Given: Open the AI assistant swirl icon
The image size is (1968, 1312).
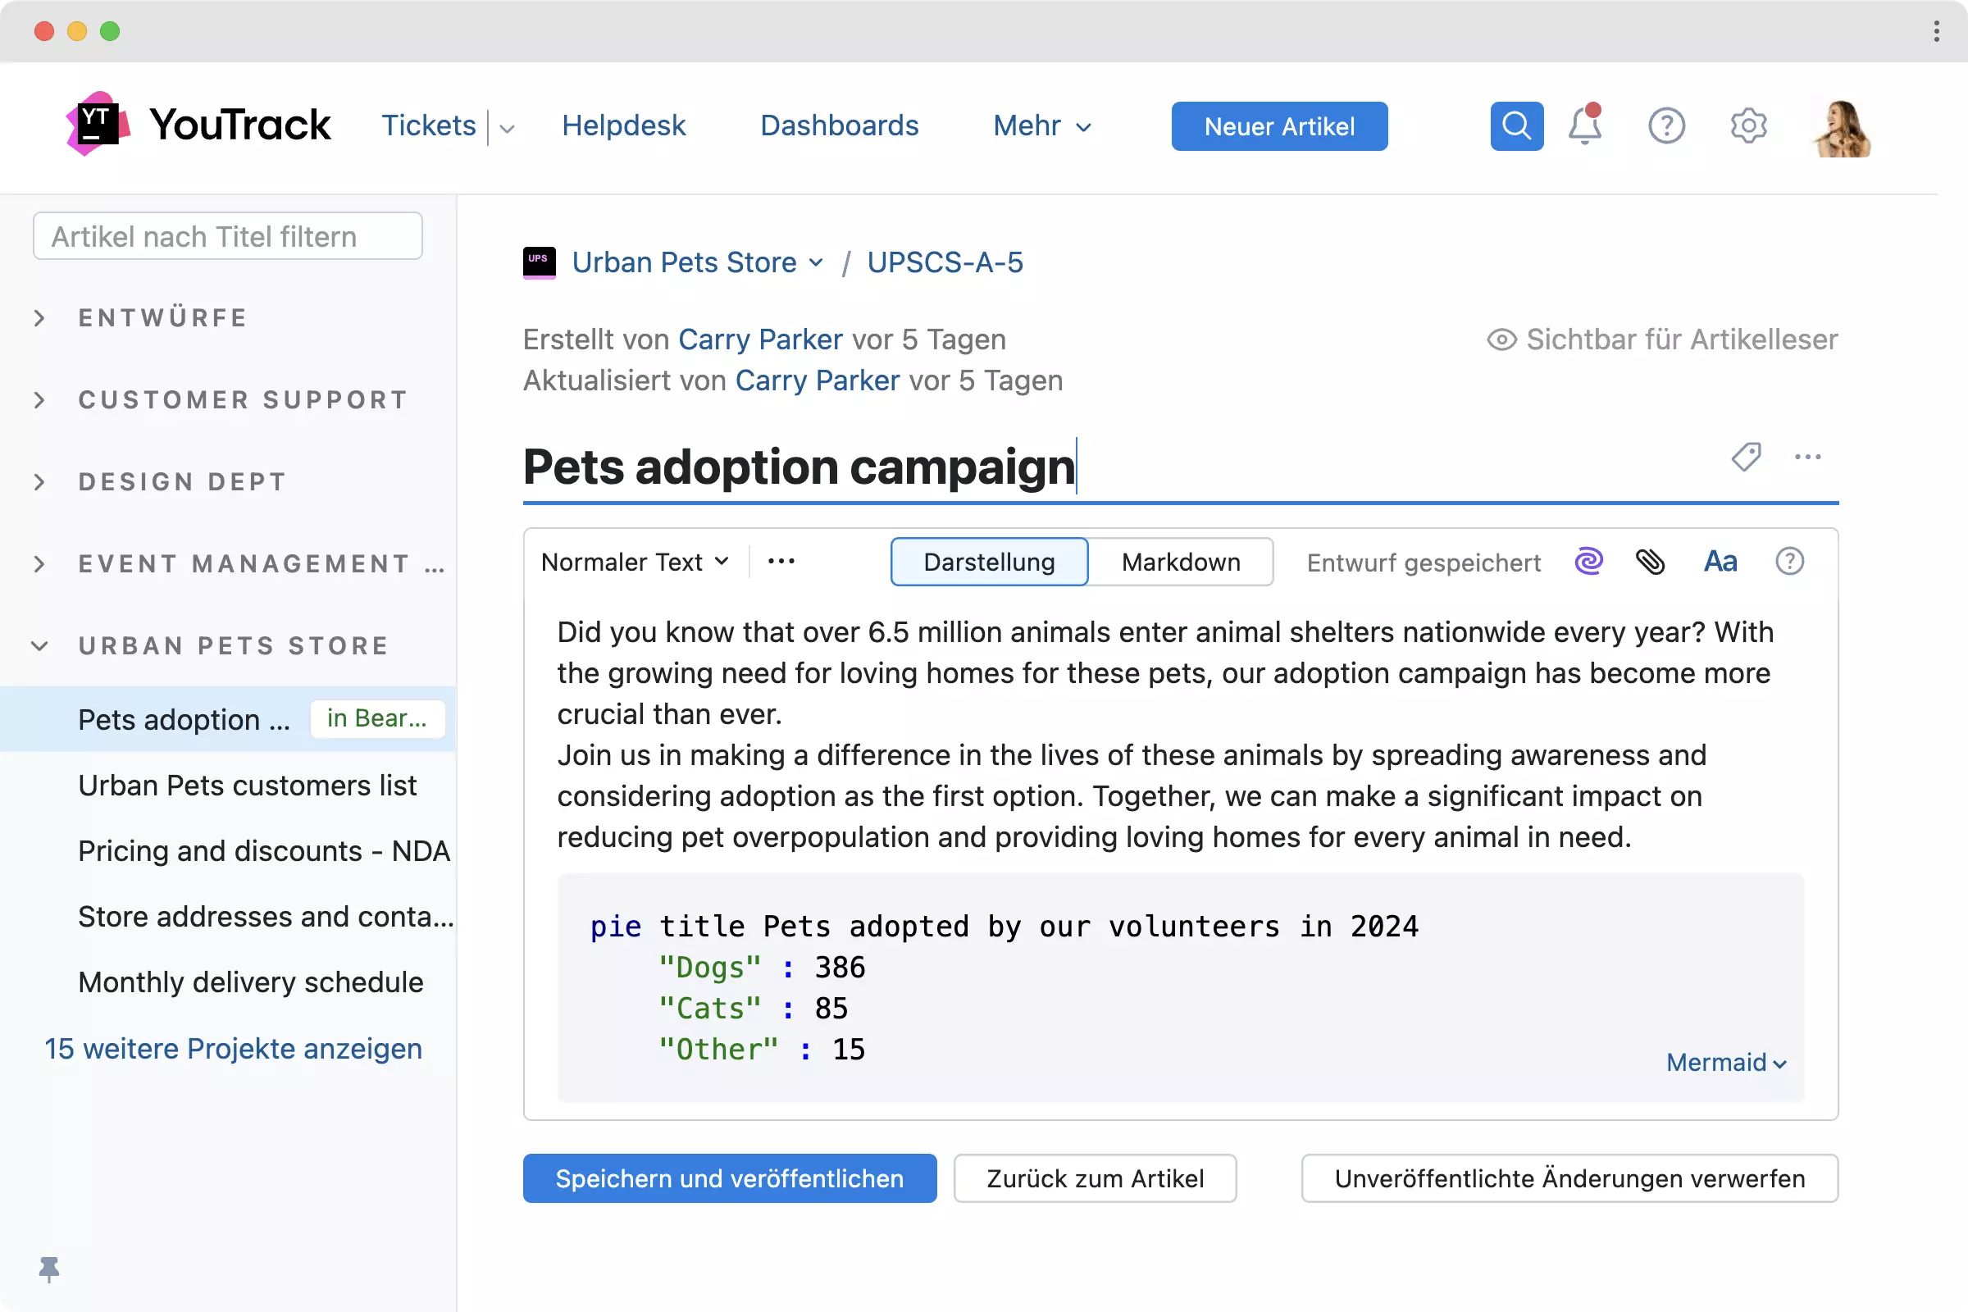Looking at the screenshot, I should point(1588,562).
